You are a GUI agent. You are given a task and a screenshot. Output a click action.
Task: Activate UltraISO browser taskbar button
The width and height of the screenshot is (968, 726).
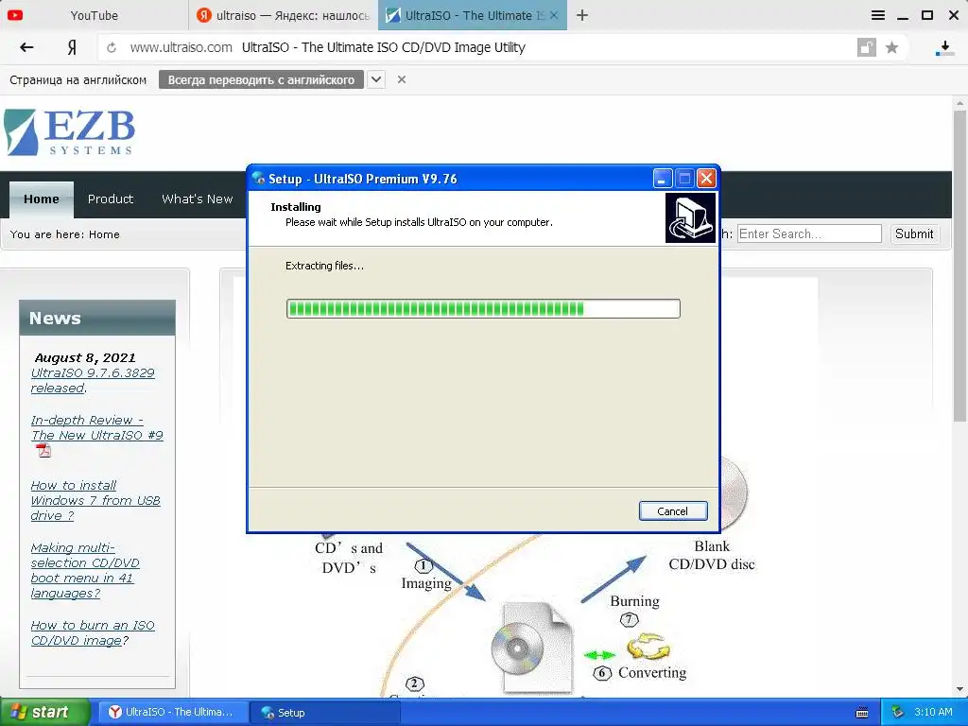[x=174, y=712]
